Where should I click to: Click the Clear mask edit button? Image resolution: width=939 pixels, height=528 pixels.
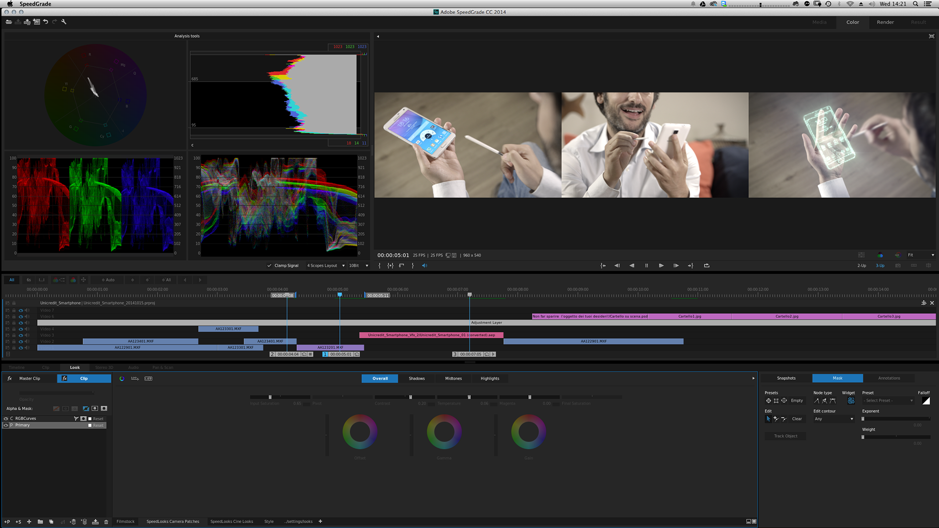[797, 419]
